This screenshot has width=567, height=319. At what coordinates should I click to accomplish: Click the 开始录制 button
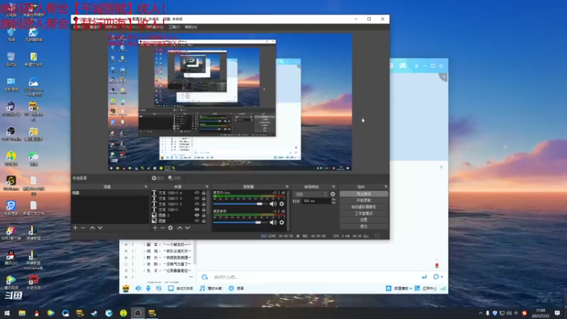click(x=364, y=201)
